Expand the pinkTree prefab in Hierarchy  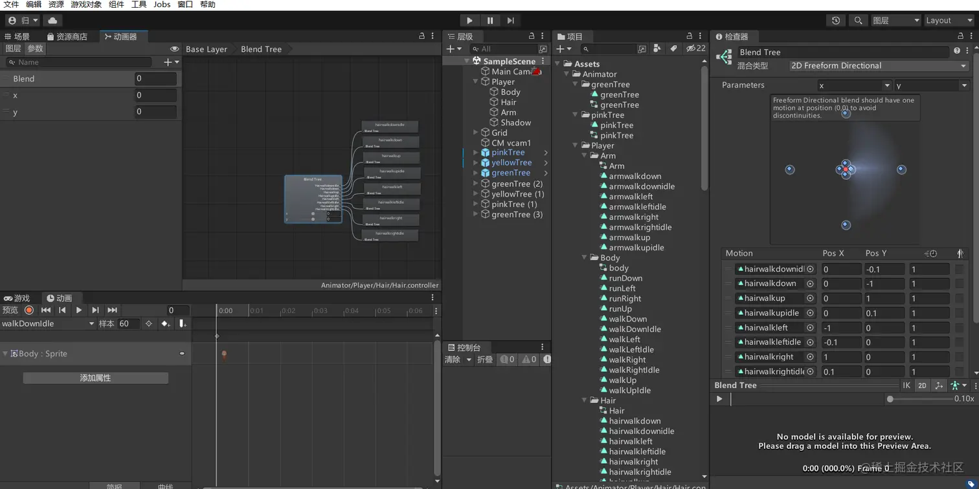click(476, 153)
